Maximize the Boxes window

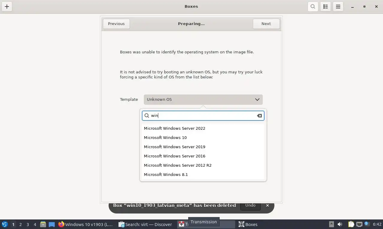coord(364,7)
